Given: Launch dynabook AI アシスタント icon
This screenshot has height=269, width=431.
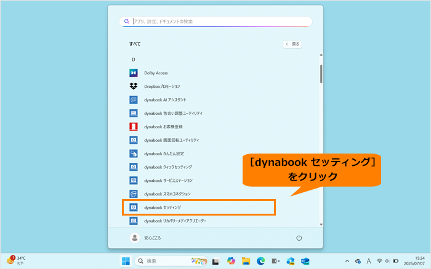Looking at the screenshot, I should coord(134,100).
